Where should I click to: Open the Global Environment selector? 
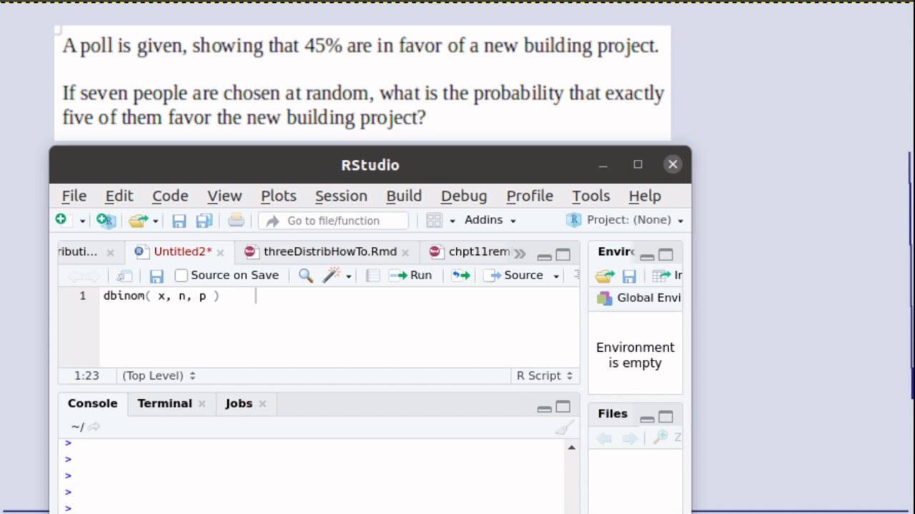[x=638, y=298]
